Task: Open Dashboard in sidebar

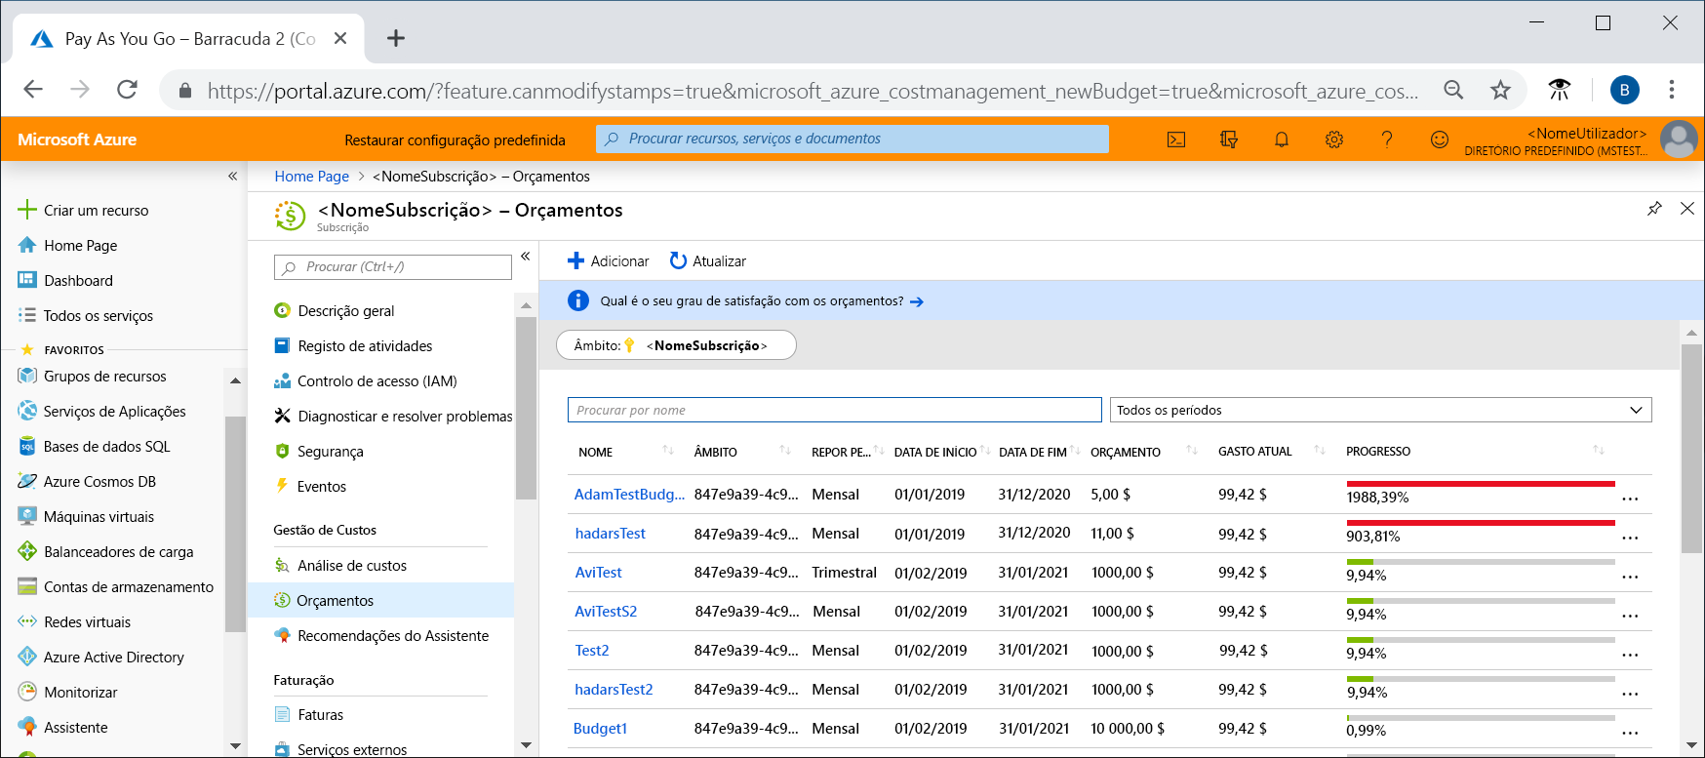Action: coord(66,281)
